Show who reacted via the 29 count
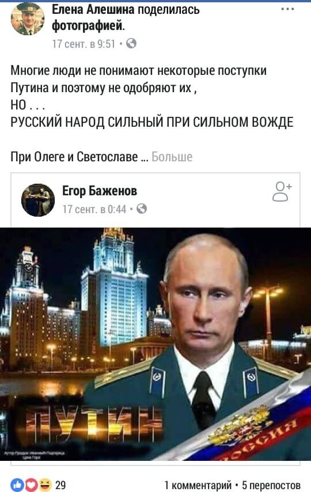This screenshot has width=311, height=492. (x=60, y=485)
